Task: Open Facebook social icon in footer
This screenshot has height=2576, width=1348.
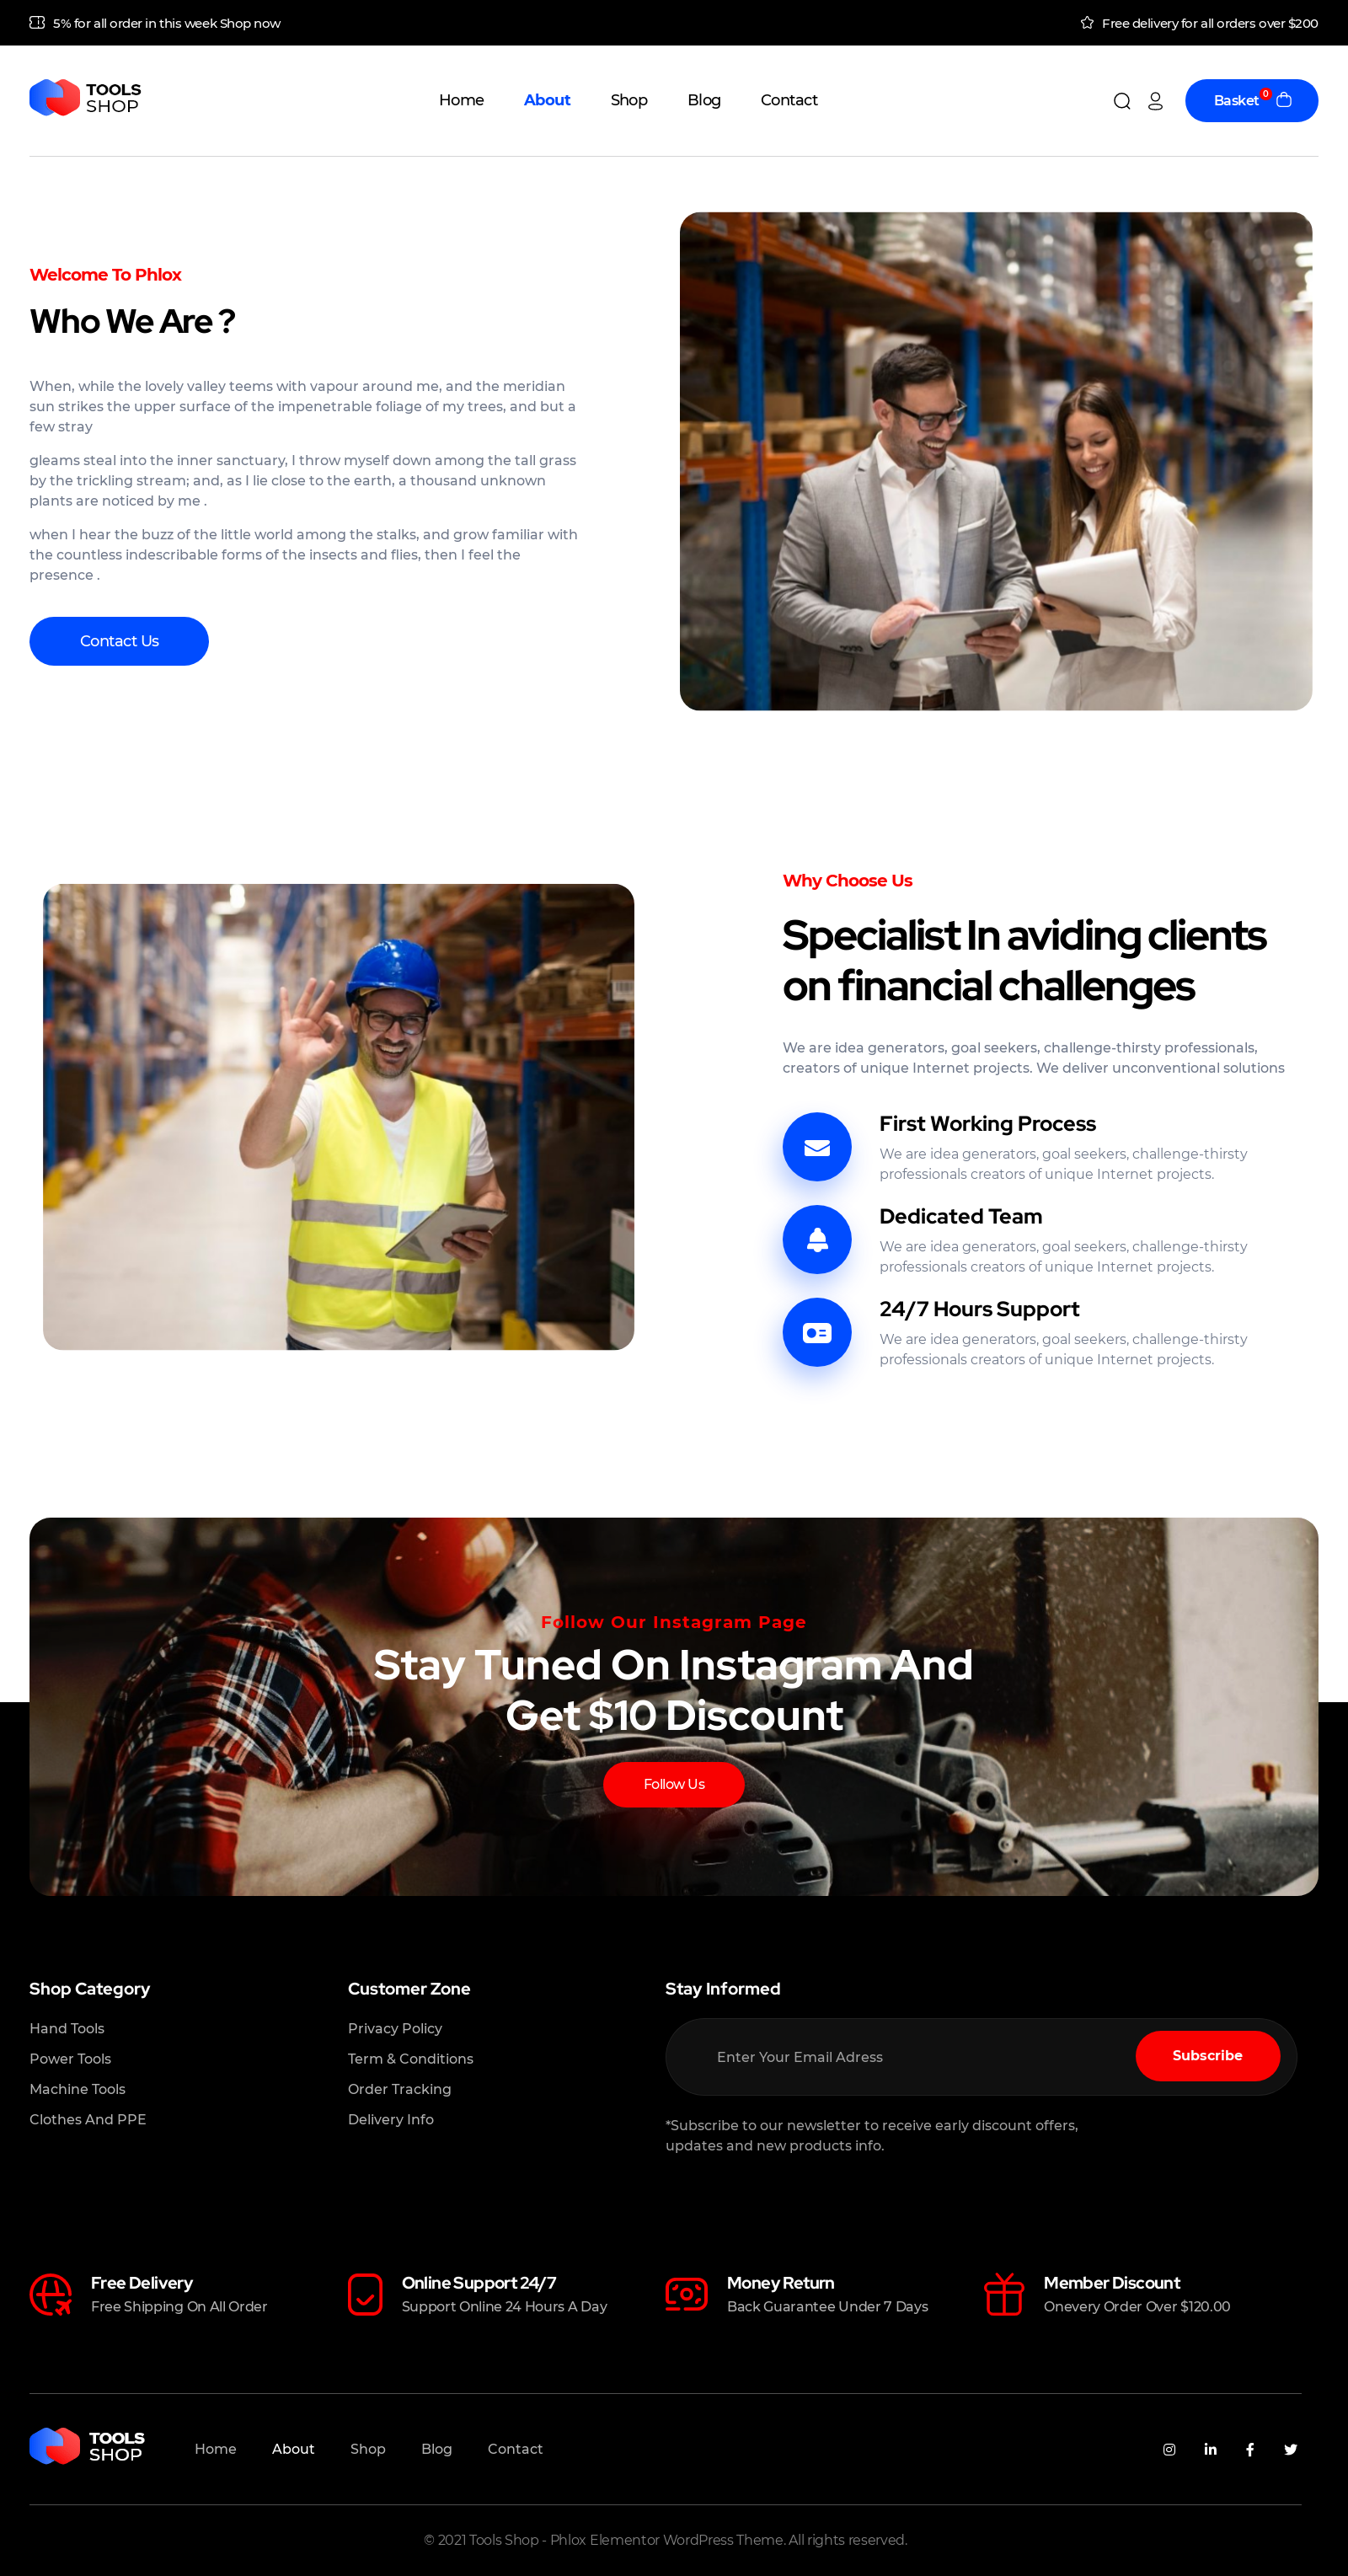Action: pos(1250,2449)
